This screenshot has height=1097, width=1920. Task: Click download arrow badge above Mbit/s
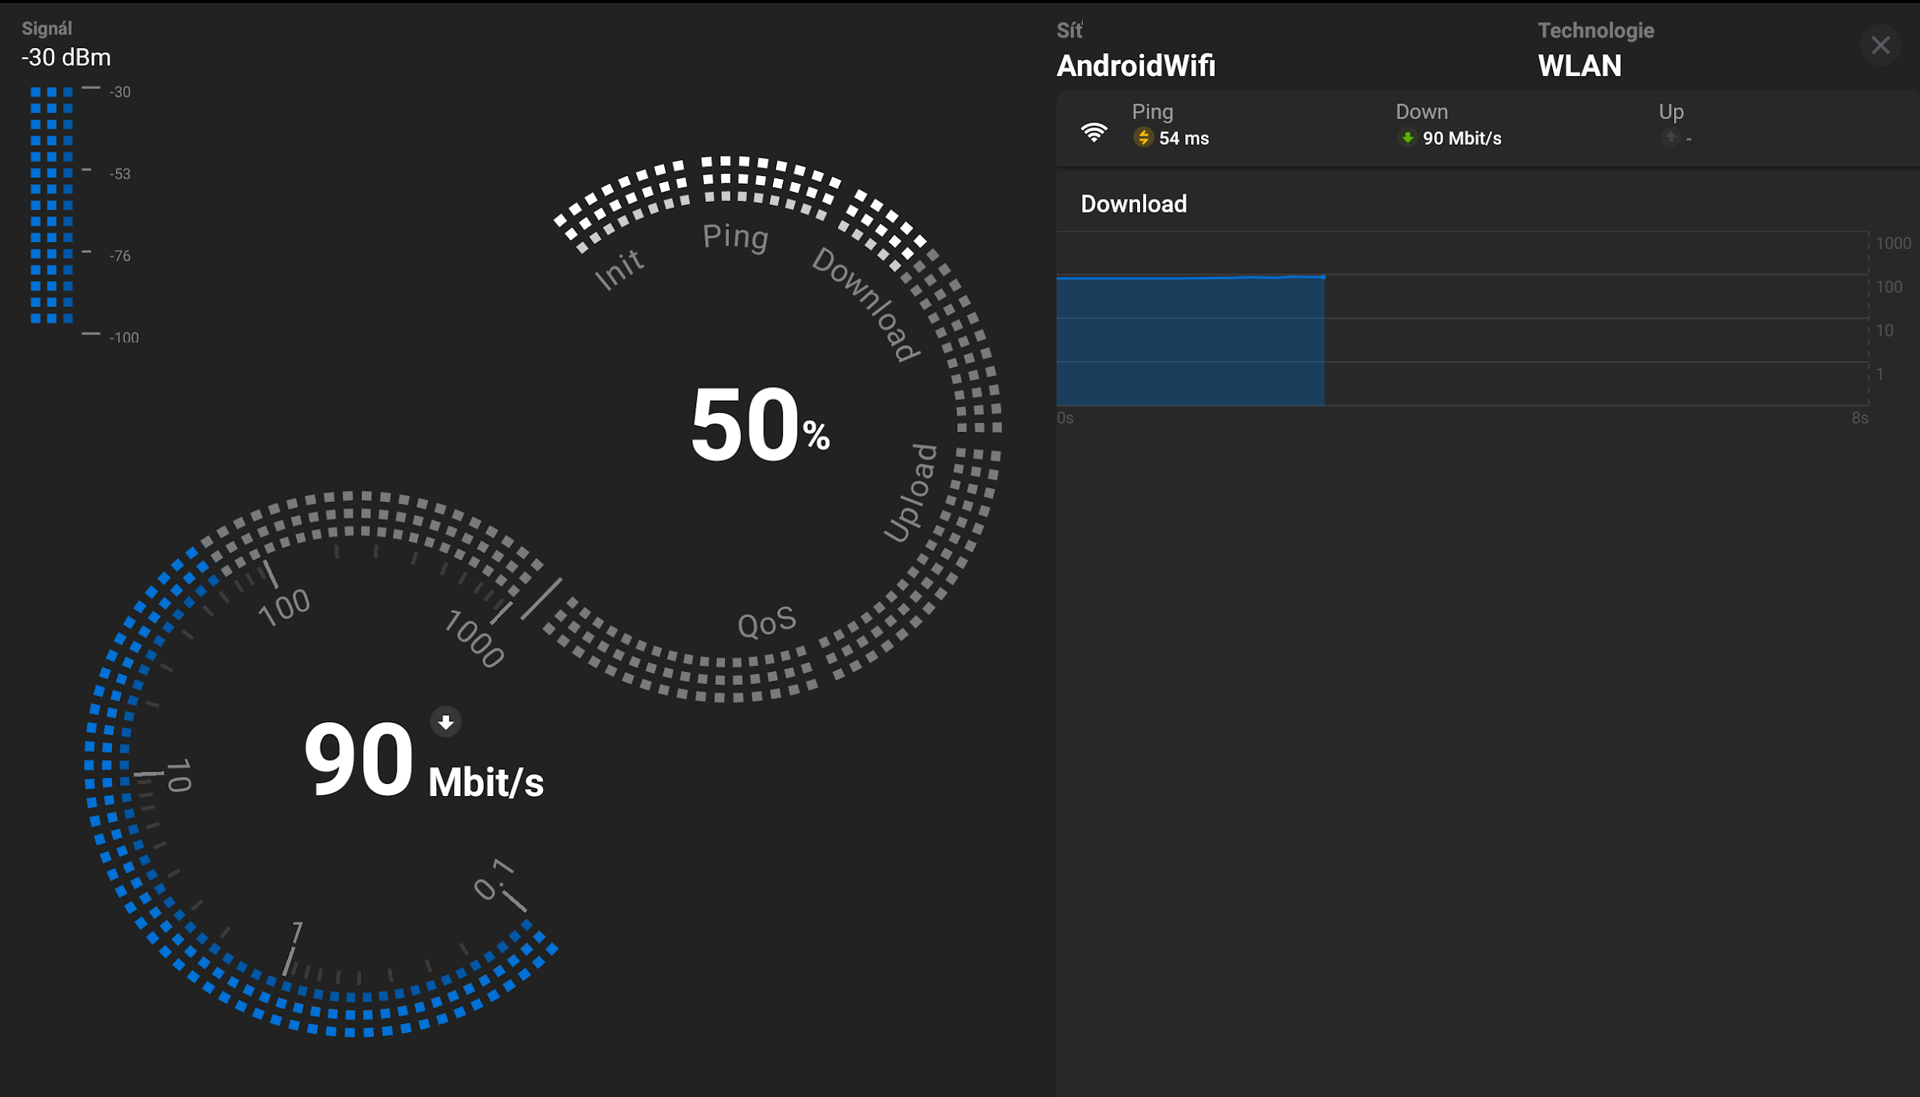446,721
